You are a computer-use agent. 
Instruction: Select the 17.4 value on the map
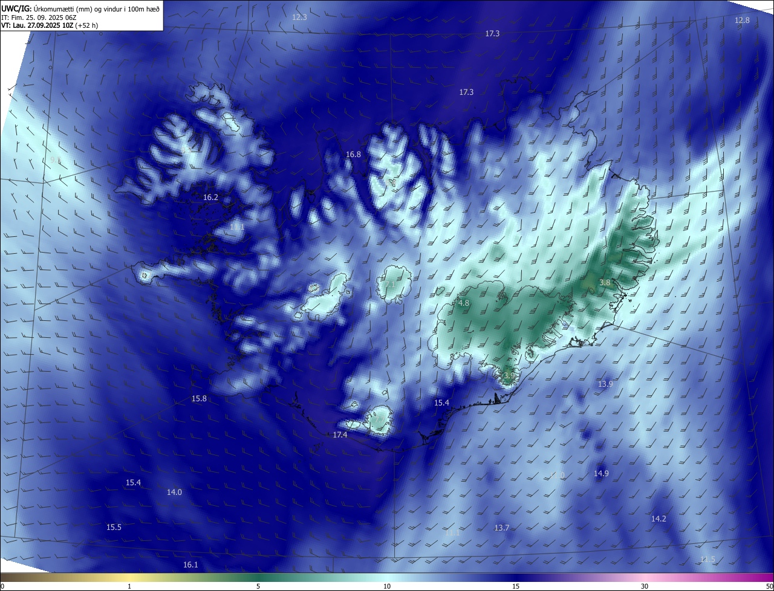tap(340, 435)
